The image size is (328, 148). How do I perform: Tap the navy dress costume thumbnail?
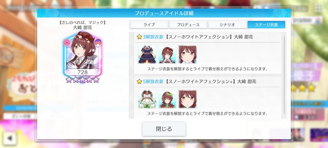147,55
